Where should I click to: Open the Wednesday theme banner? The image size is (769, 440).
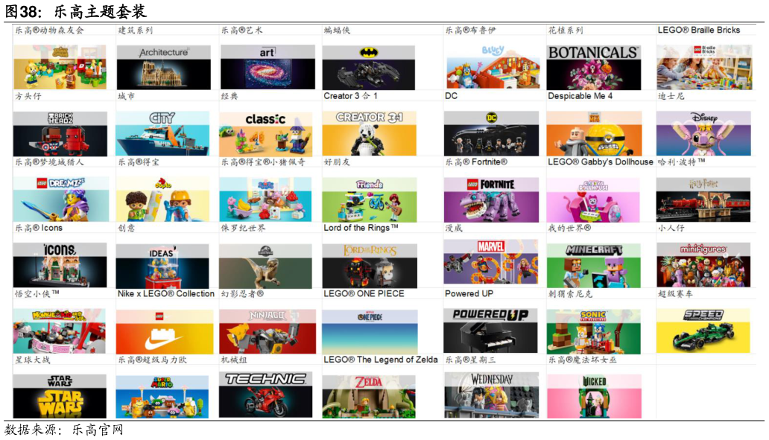pyautogui.click(x=491, y=395)
